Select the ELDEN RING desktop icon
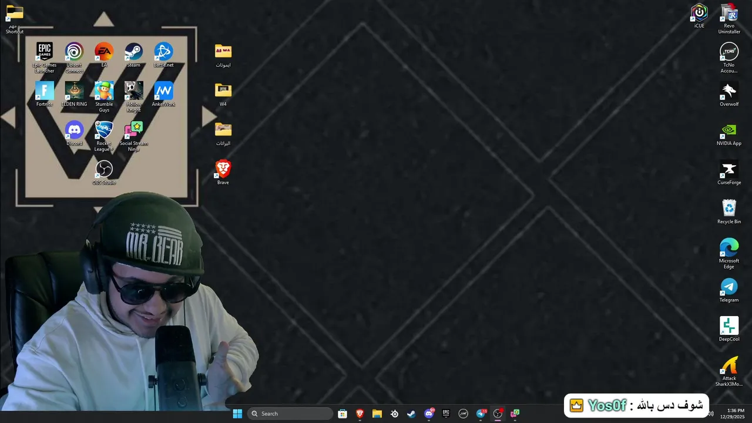 (x=74, y=94)
